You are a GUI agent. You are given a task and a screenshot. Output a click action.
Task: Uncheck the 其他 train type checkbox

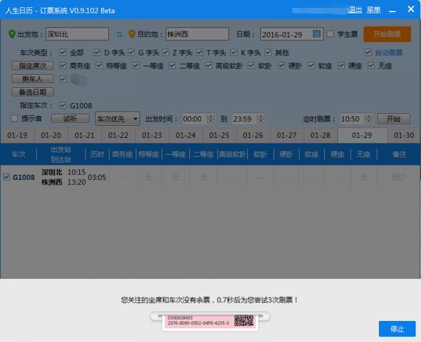[268, 52]
